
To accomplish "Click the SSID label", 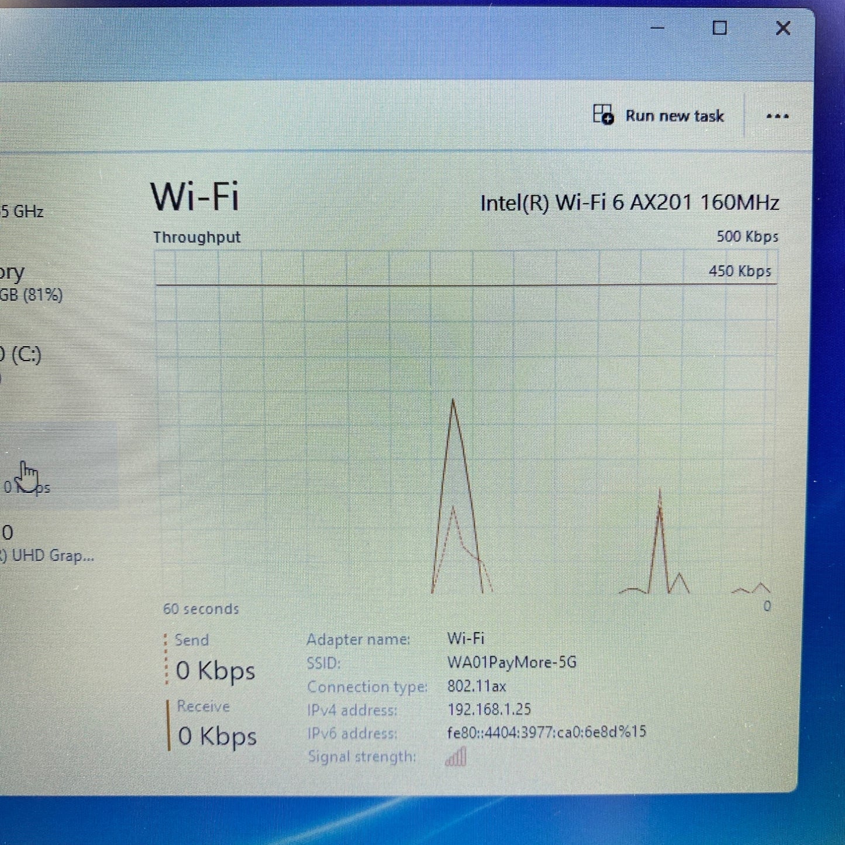I will pos(323,664).
